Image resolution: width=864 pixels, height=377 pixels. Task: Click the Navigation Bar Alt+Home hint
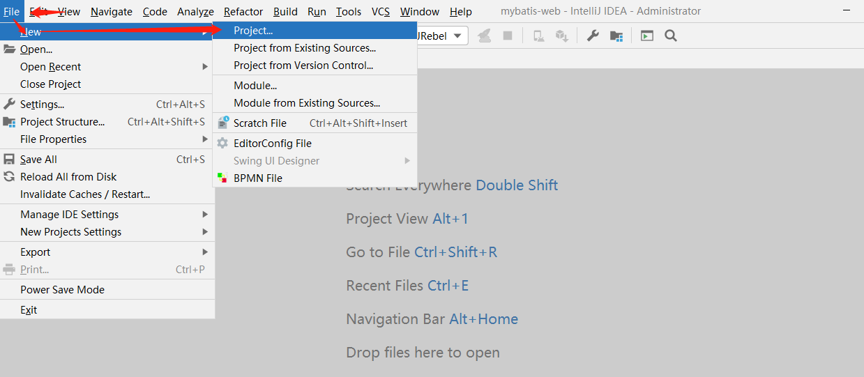coord(432,319)
